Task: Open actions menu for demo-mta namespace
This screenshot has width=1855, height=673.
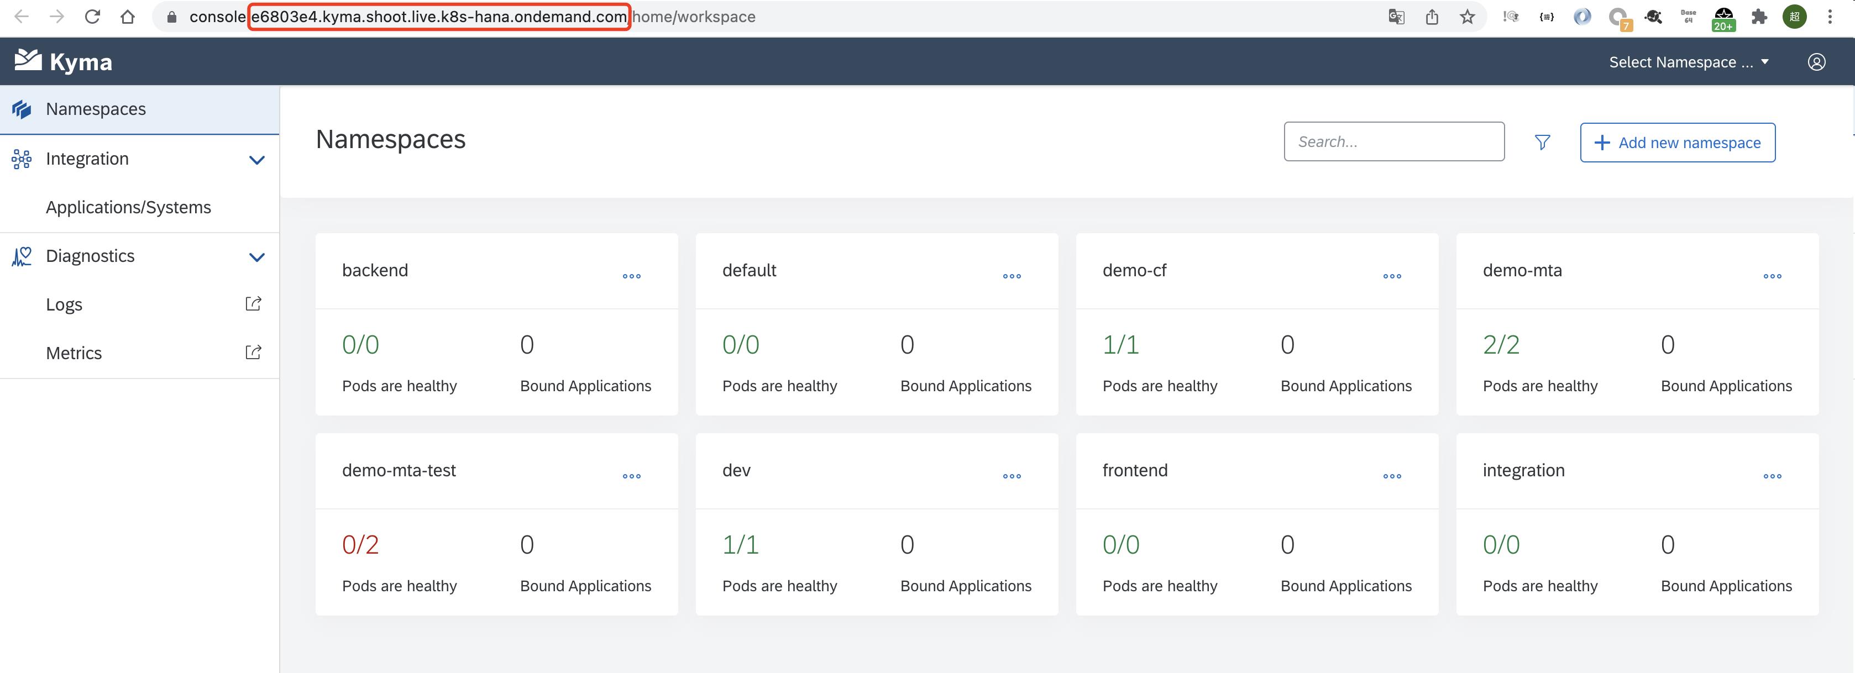Action: [1772, 276]
